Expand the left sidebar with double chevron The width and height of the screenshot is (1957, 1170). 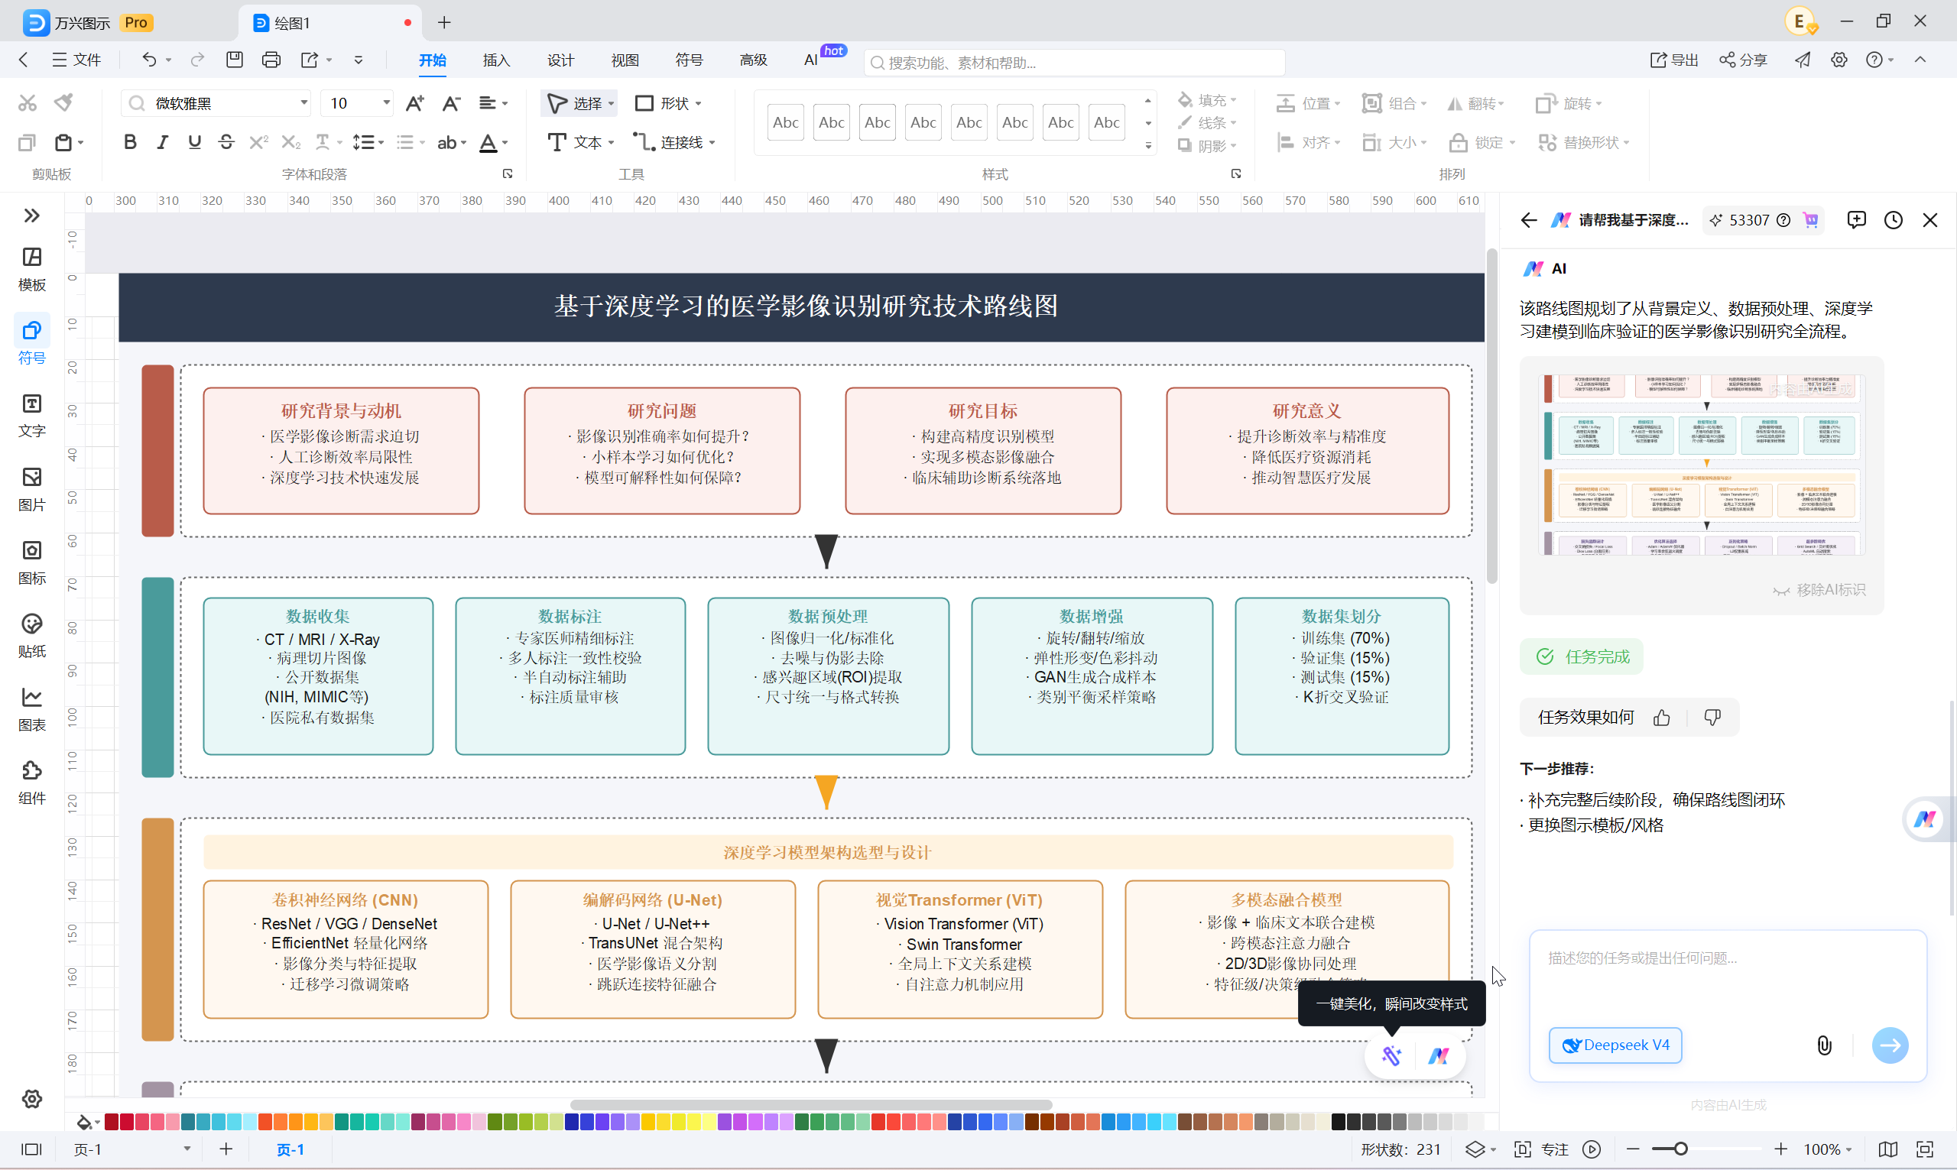point(31,216)
